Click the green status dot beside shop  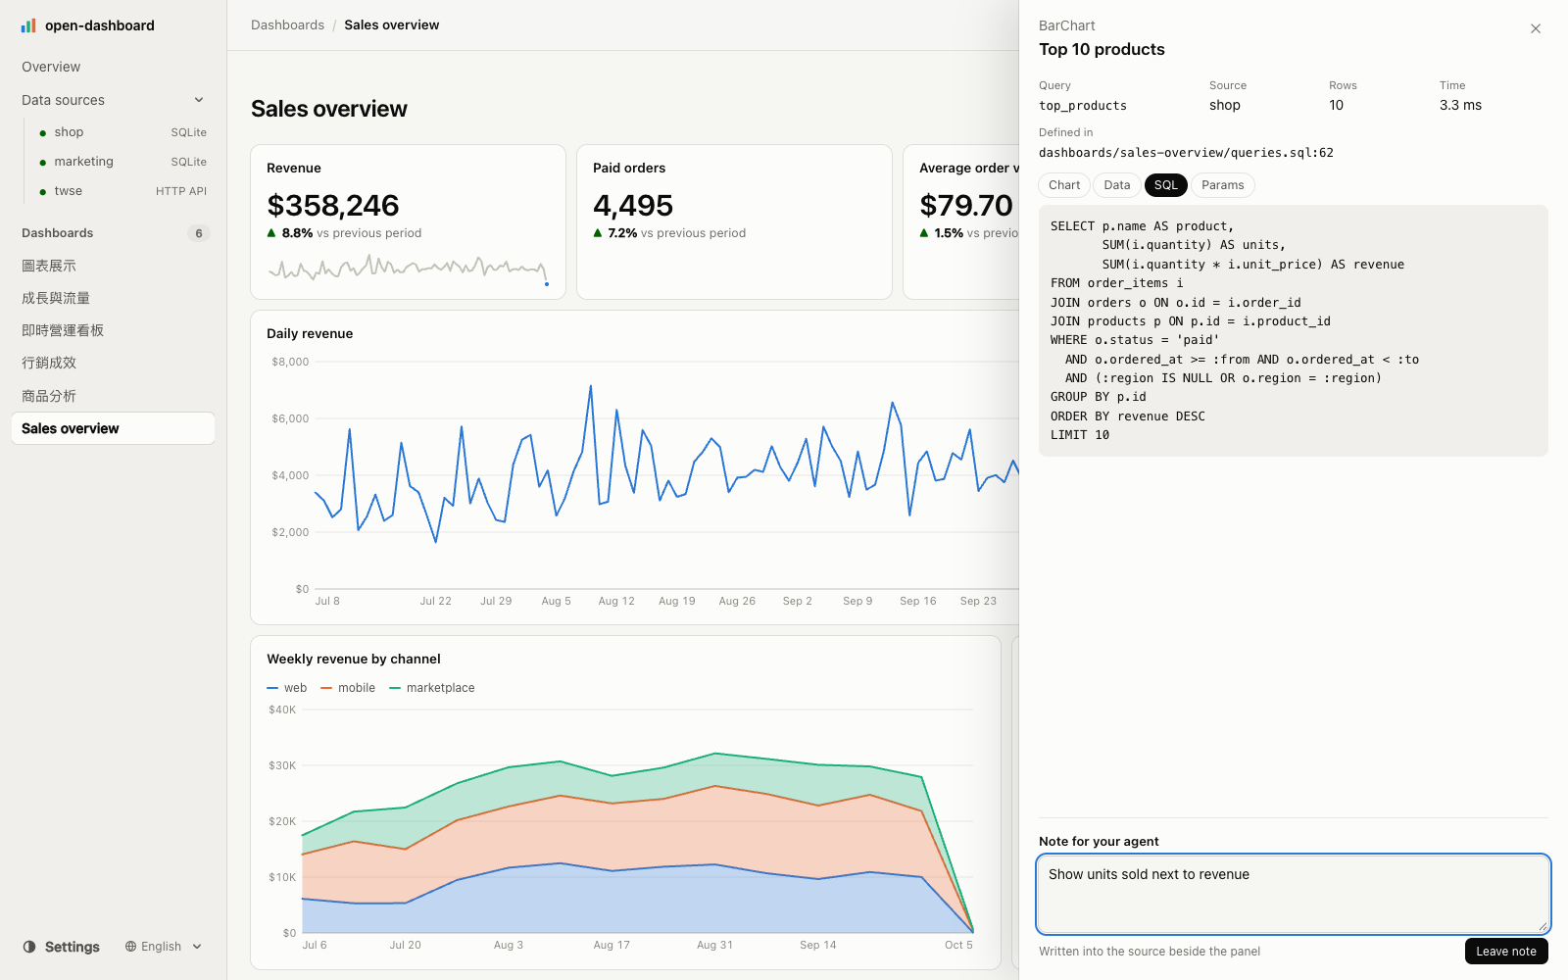(x=43, y=133)
